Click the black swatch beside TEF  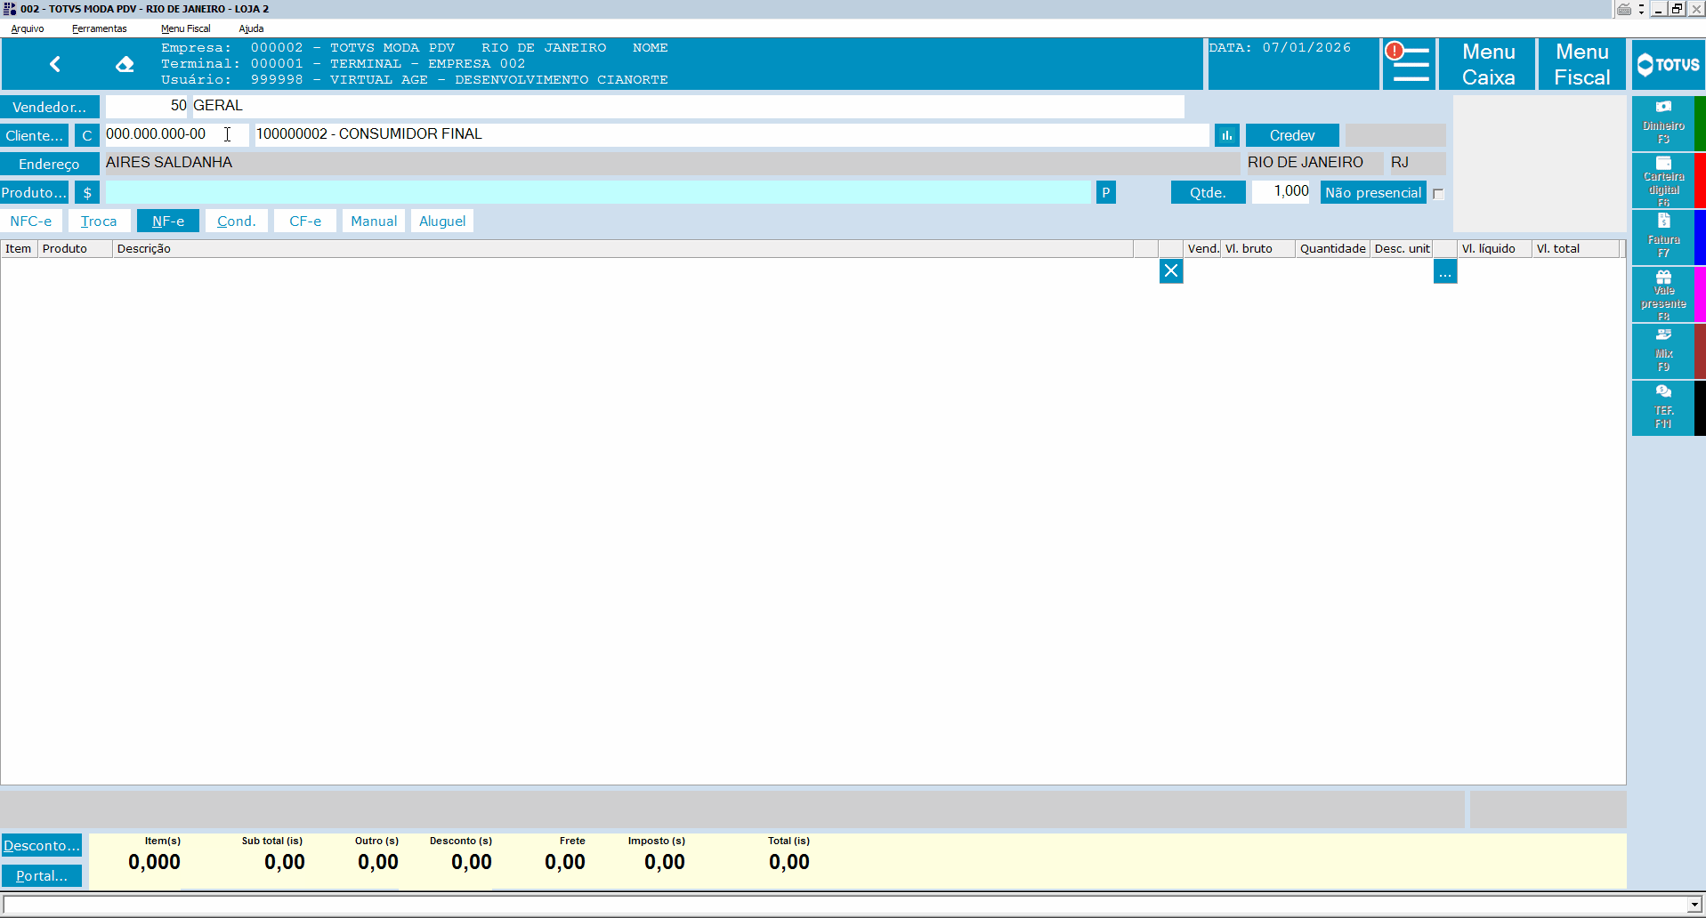[1700, 408]
